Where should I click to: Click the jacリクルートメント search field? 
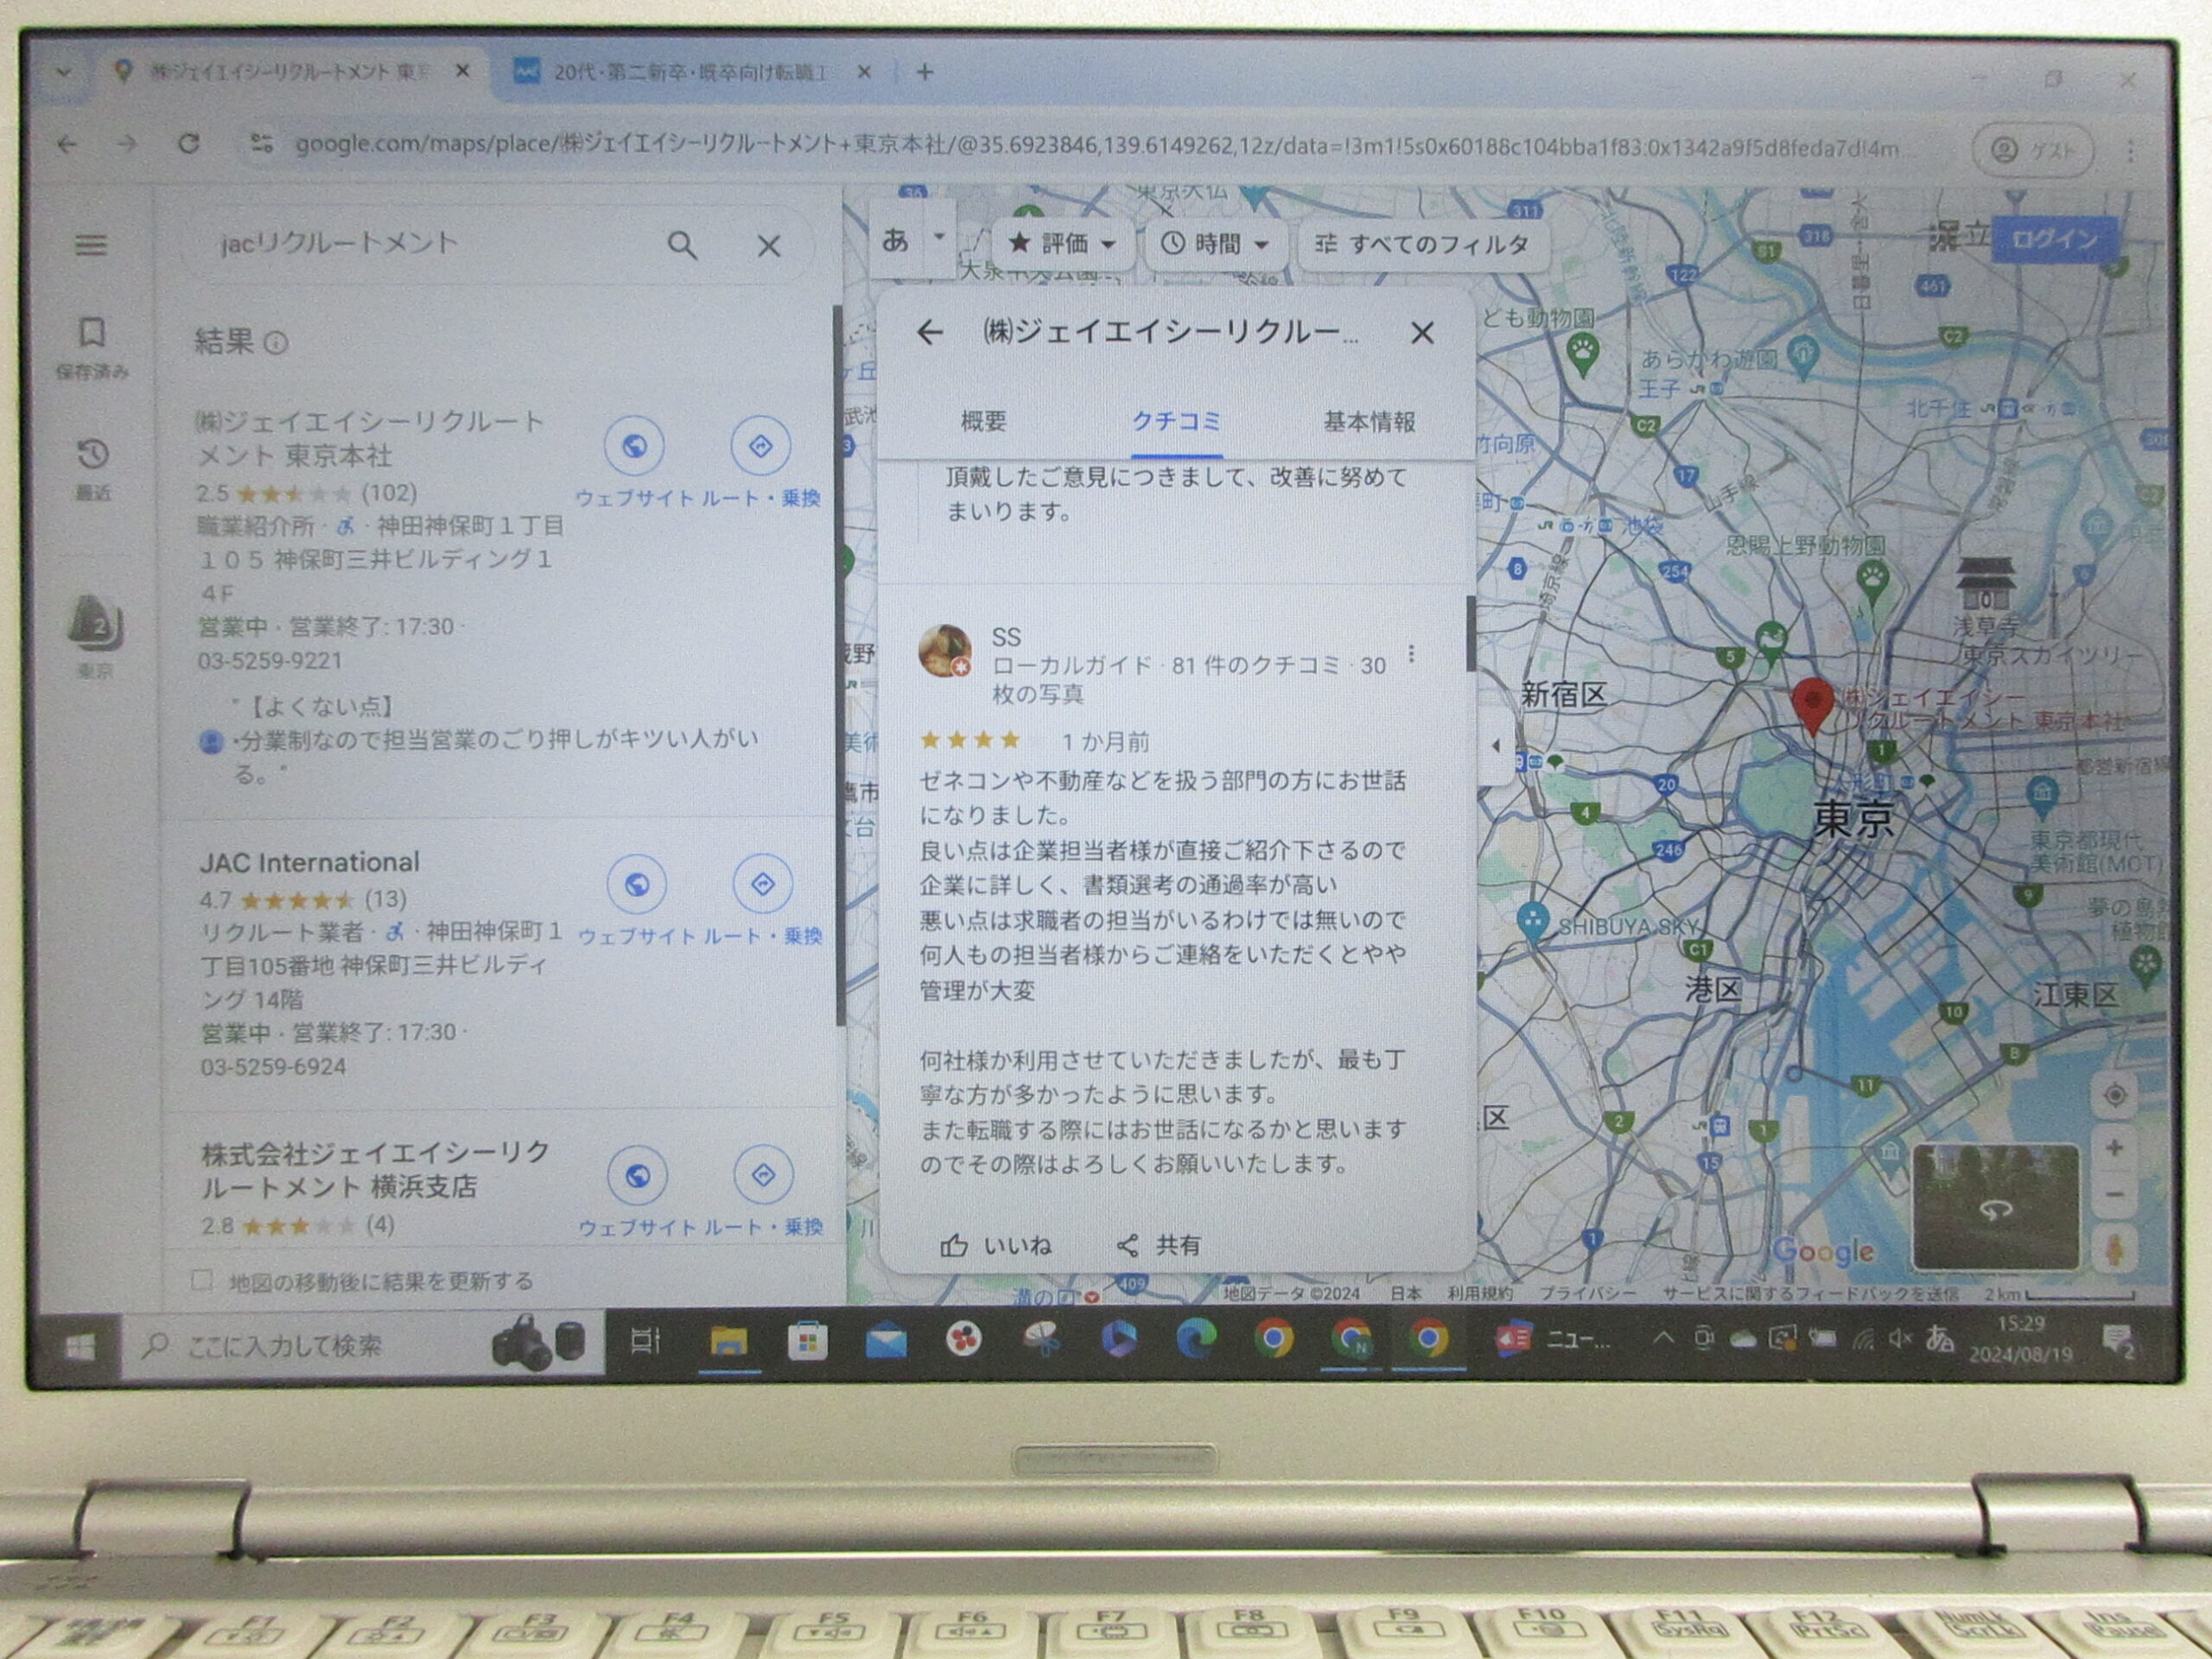click(430, 244)
